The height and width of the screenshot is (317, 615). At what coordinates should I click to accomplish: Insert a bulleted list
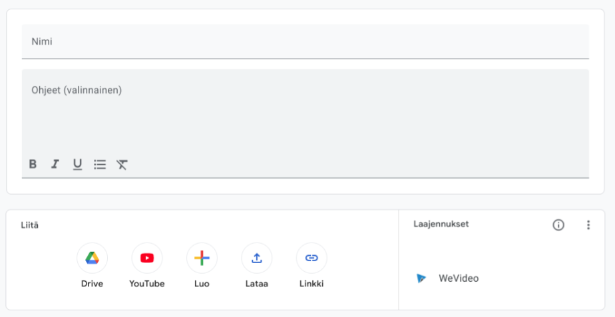click(100, 164)
